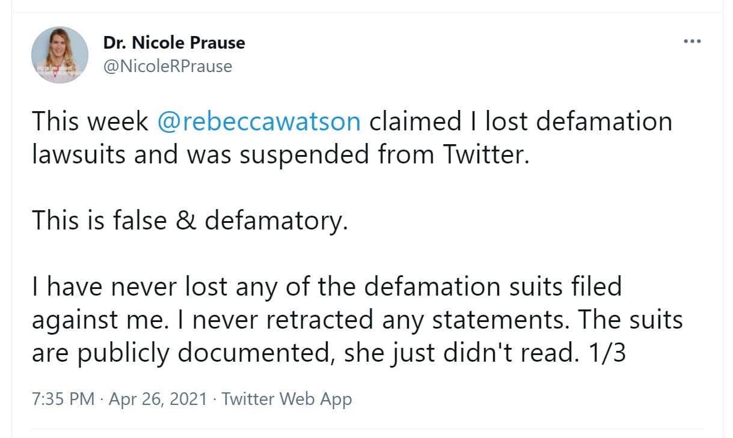The height and width of the screenshot is (438, 733).
Task: Follow the @rebeccawatson mention link
Action: pos(259,121)
